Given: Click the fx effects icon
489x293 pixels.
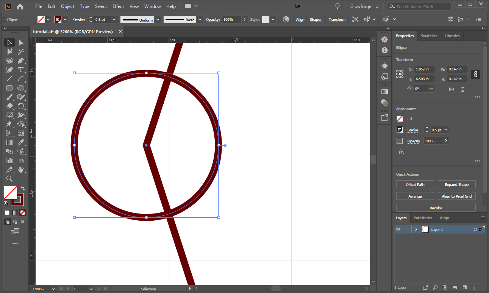Looking at the screenshot, I should (x=401, y=152).
